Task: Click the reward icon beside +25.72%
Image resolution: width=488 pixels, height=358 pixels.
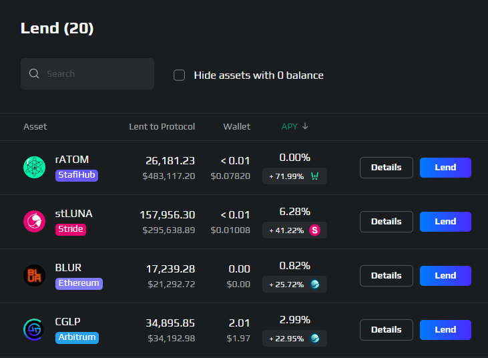Action: click(314, 285)
